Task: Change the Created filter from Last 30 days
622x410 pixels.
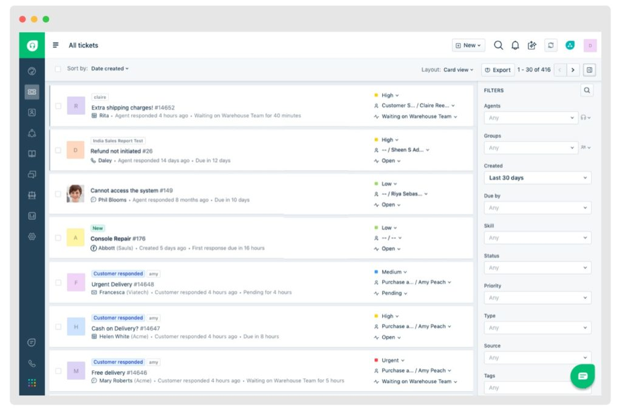Action: [537, 177]
